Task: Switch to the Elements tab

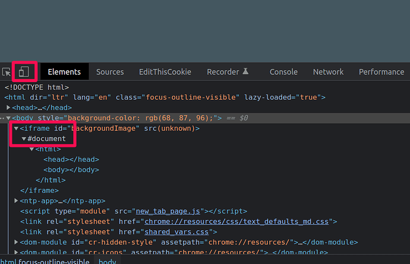Action: pyautogui.click(x=64, y=72)
